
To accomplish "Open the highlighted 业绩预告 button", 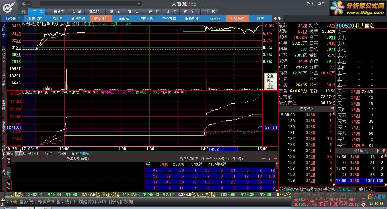I will click(x=237, y=18).
